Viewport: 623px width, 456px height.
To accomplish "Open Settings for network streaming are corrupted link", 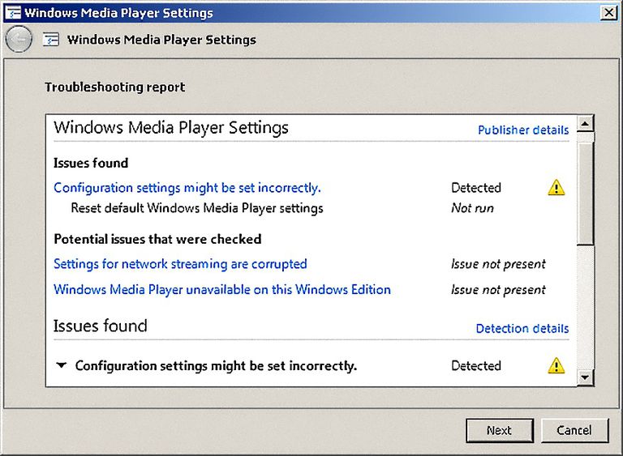I will pos(180,264).
